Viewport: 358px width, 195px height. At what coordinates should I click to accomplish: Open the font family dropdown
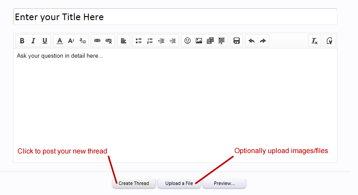coord(82,41)
